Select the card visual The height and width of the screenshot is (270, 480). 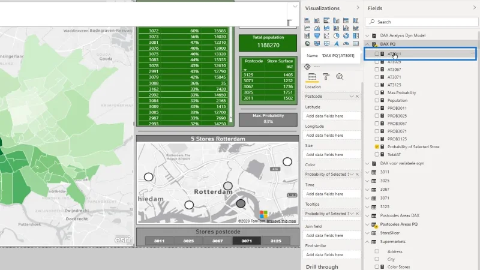tap(355, 43)
